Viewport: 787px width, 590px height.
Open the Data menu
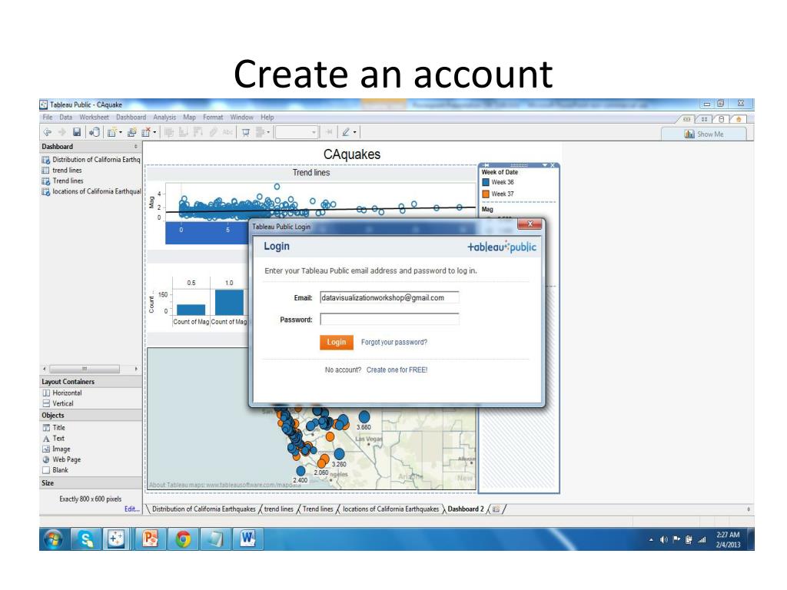(66, 118)
